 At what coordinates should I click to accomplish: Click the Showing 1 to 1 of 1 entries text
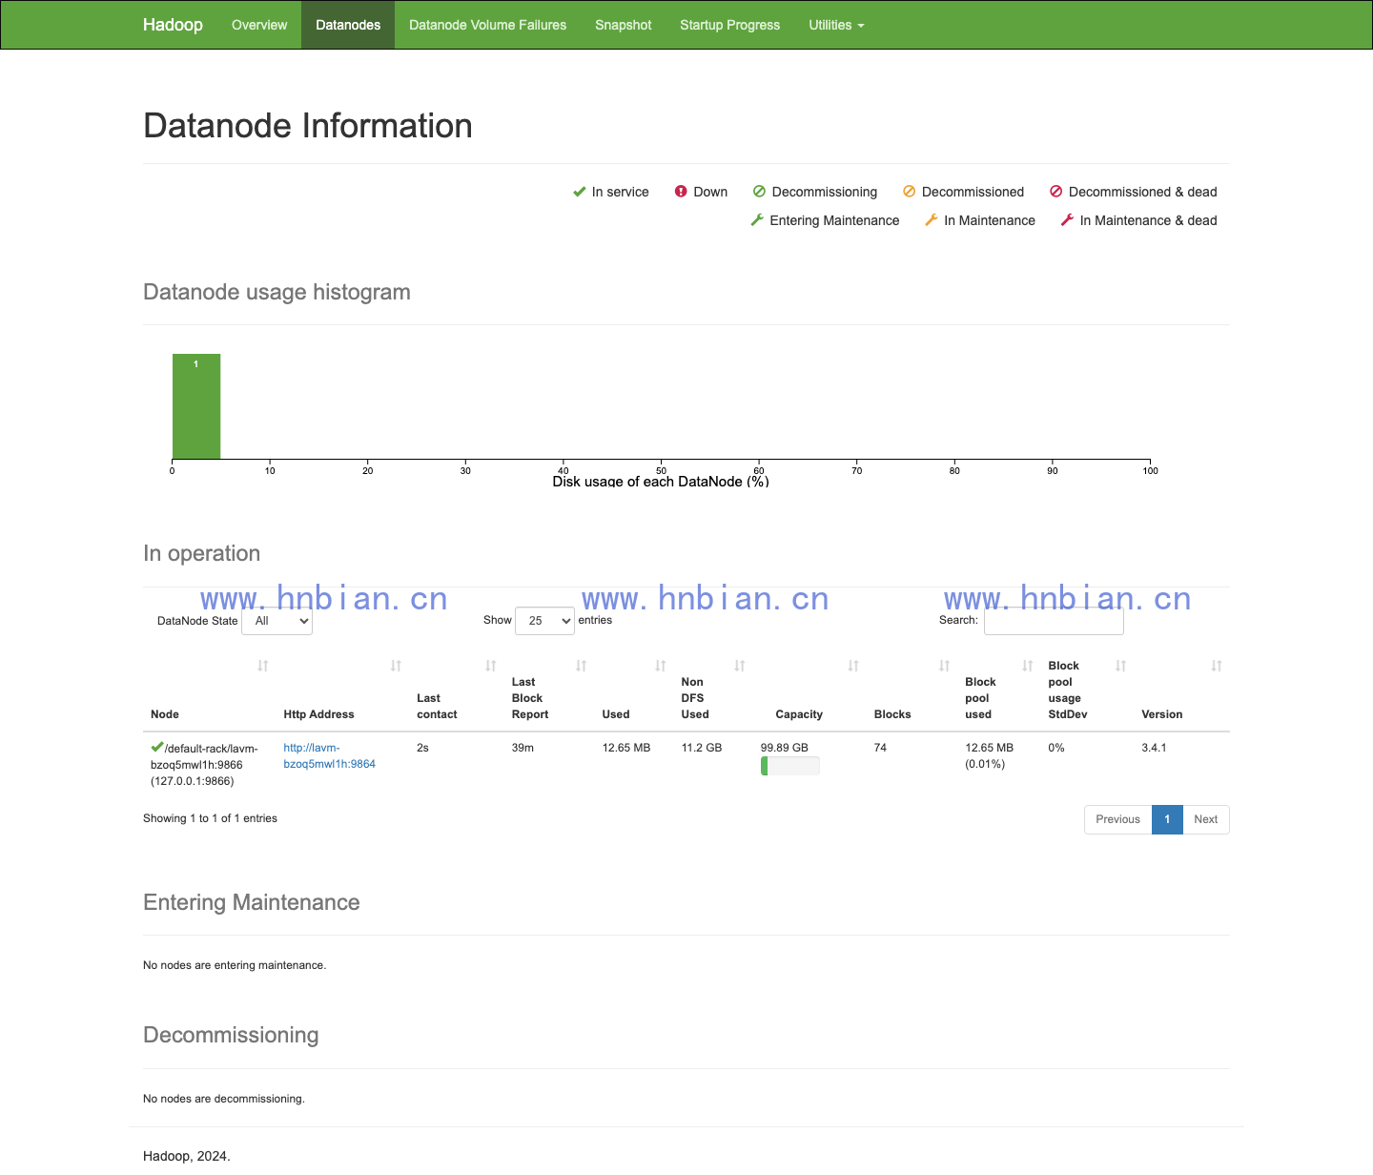210,818
